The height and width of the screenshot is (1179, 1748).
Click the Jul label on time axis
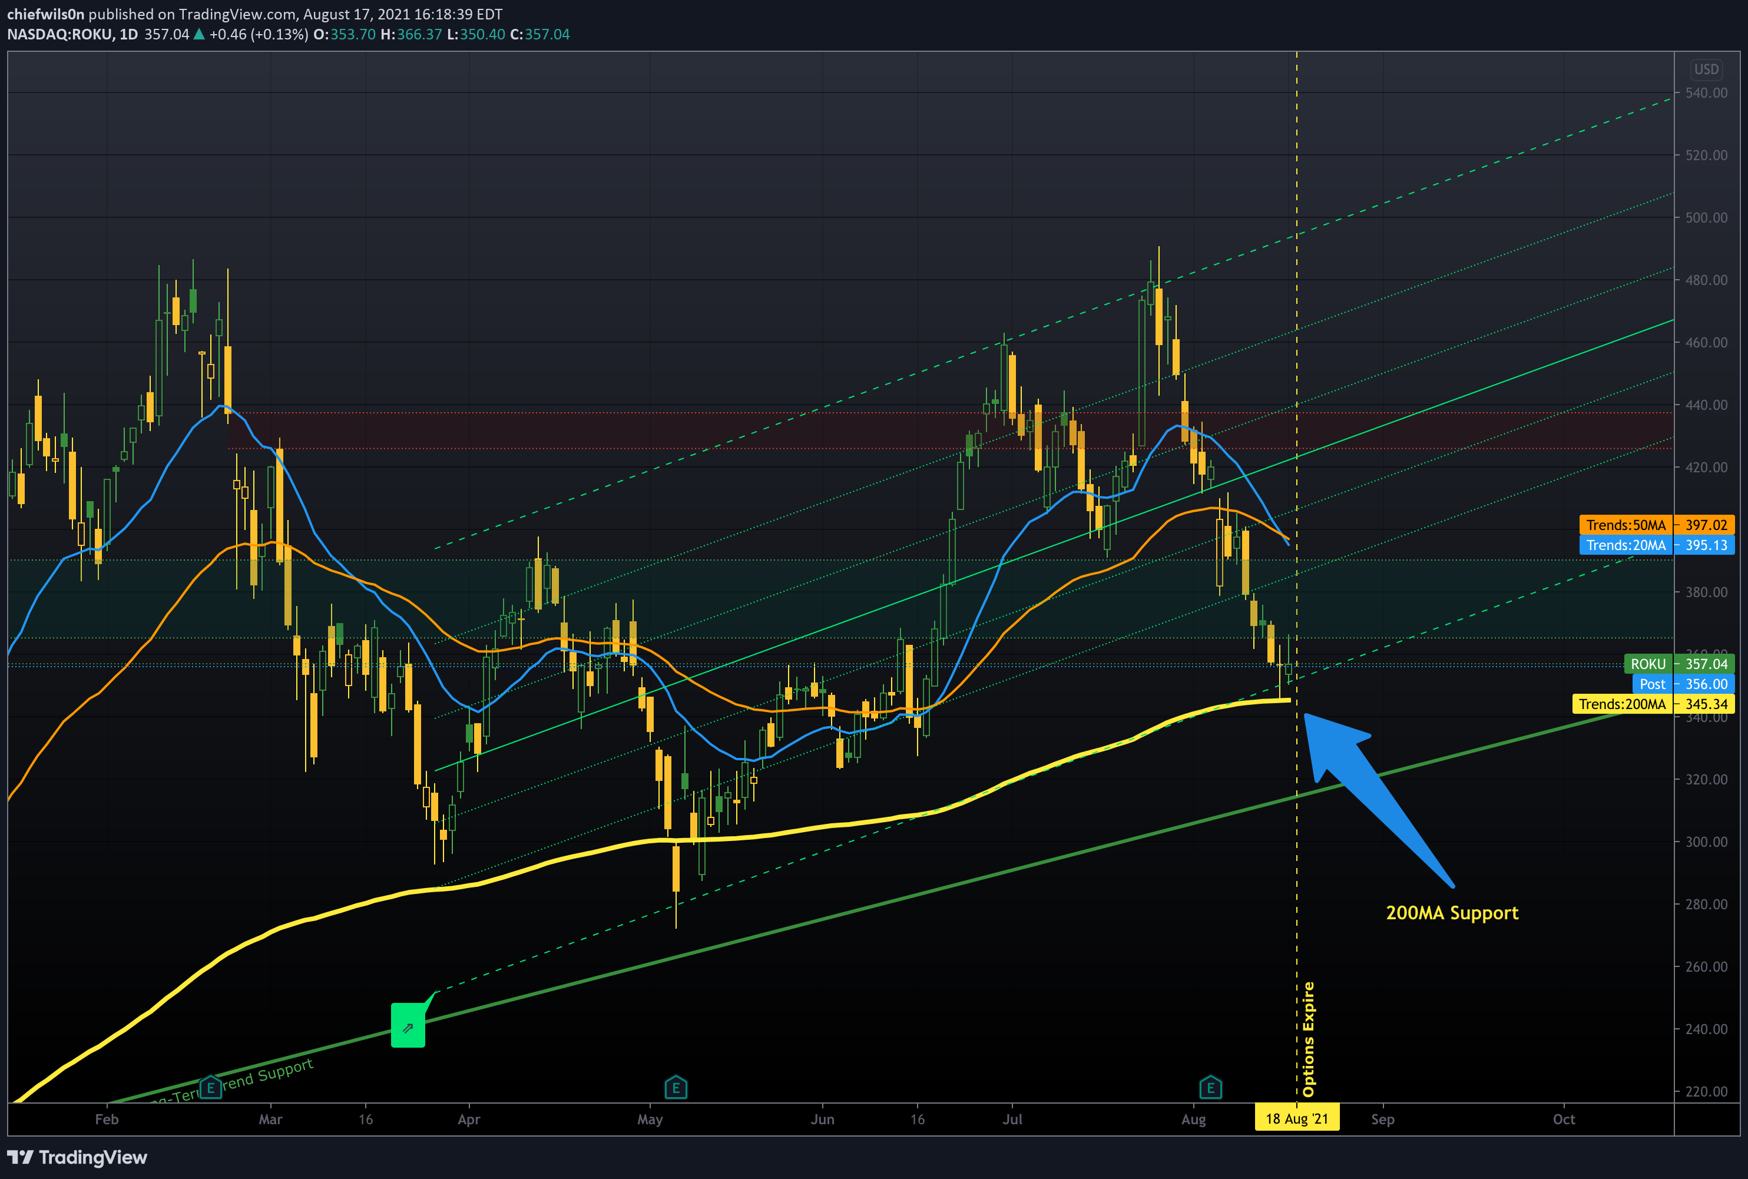click(1012, 1119)
